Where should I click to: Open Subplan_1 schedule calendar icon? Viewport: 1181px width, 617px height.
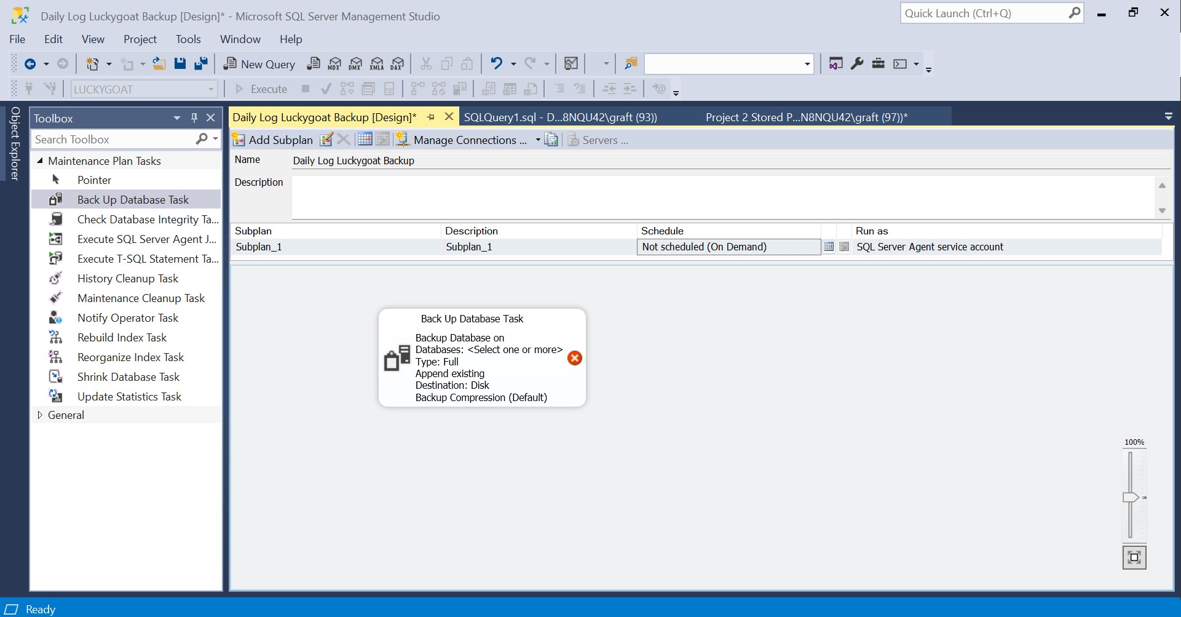(829, 247)
